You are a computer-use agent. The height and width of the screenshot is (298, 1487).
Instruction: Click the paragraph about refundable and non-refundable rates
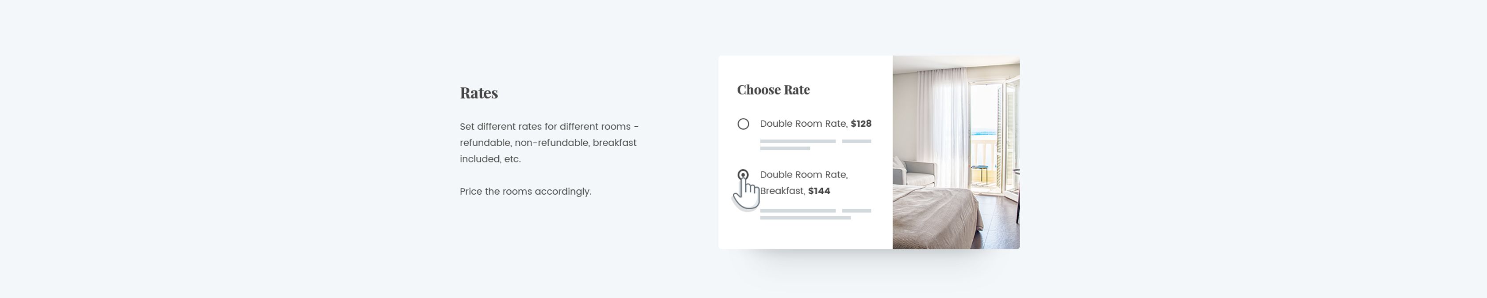pyautogui.click(x=549, y=143)
